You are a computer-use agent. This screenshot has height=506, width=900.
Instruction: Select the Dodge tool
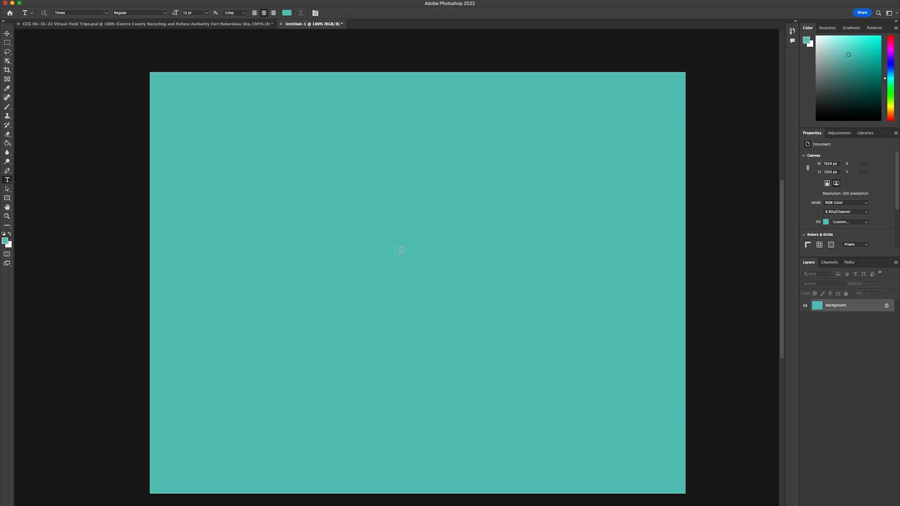7,162
